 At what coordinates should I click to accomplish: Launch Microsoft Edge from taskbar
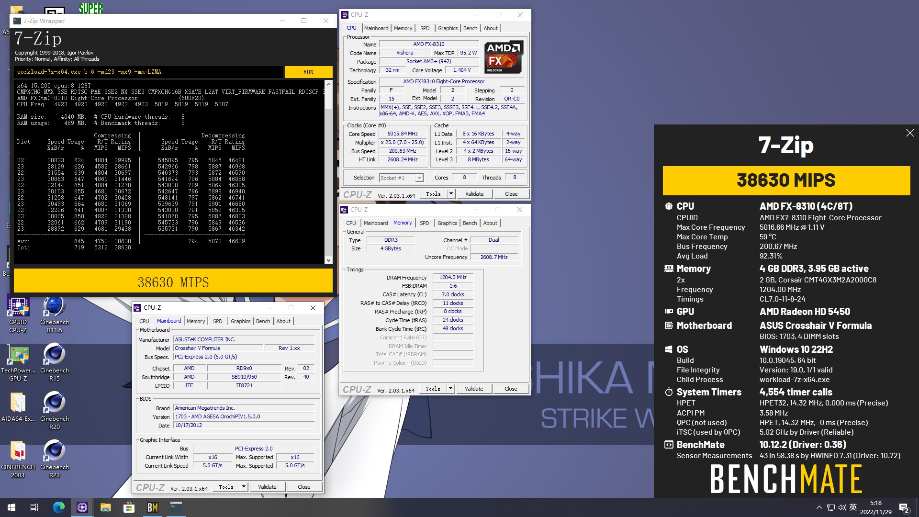click(58, 507)
